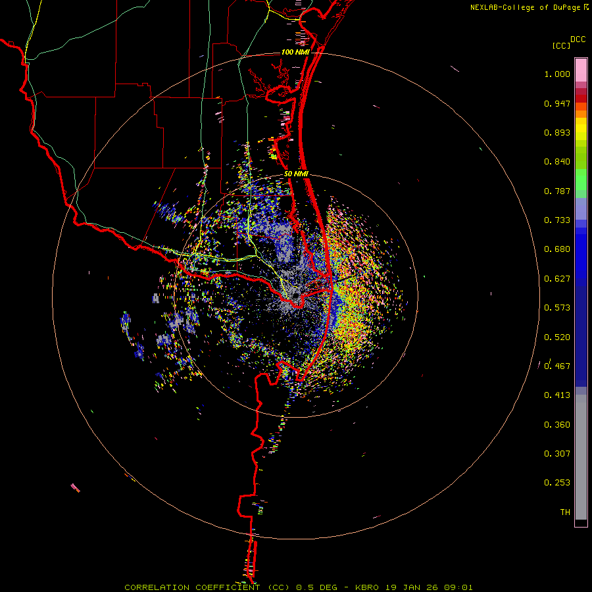Select the [CC] units label
The width and height of the screenshot is (592, 592).
tap(561, 45)
